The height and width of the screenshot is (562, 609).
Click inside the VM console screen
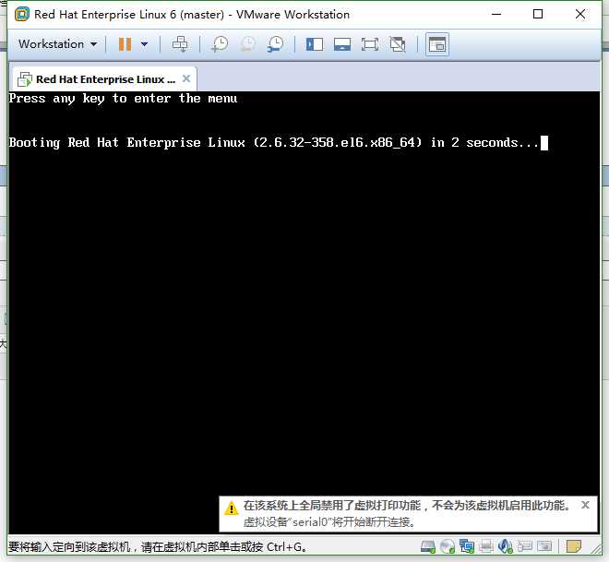tap(304, 311)
